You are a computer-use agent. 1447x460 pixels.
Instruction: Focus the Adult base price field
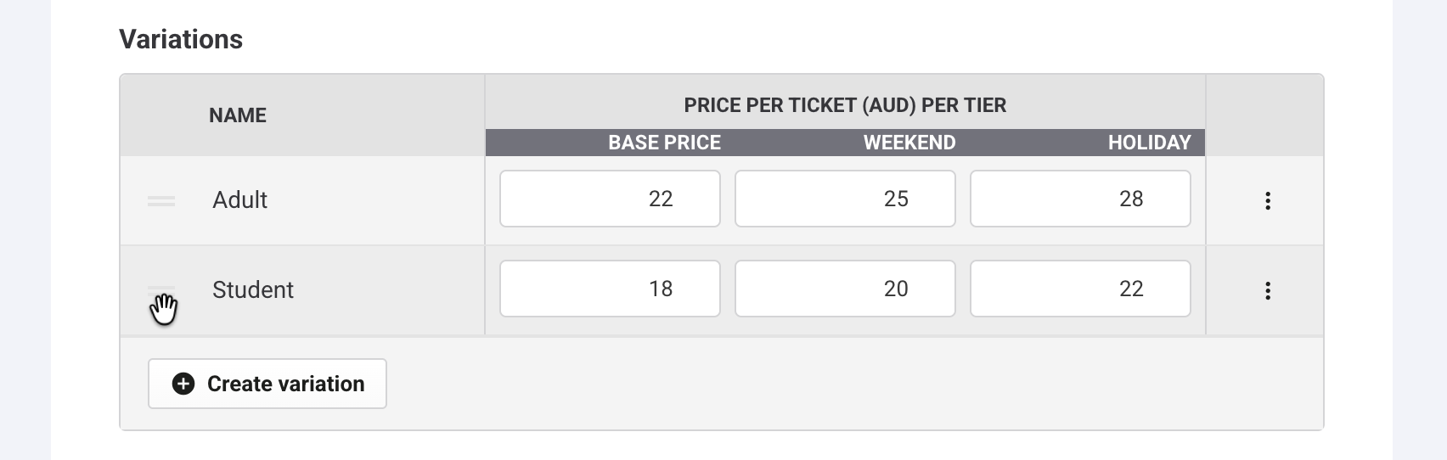pyautogui.click(x=610, y=199)
